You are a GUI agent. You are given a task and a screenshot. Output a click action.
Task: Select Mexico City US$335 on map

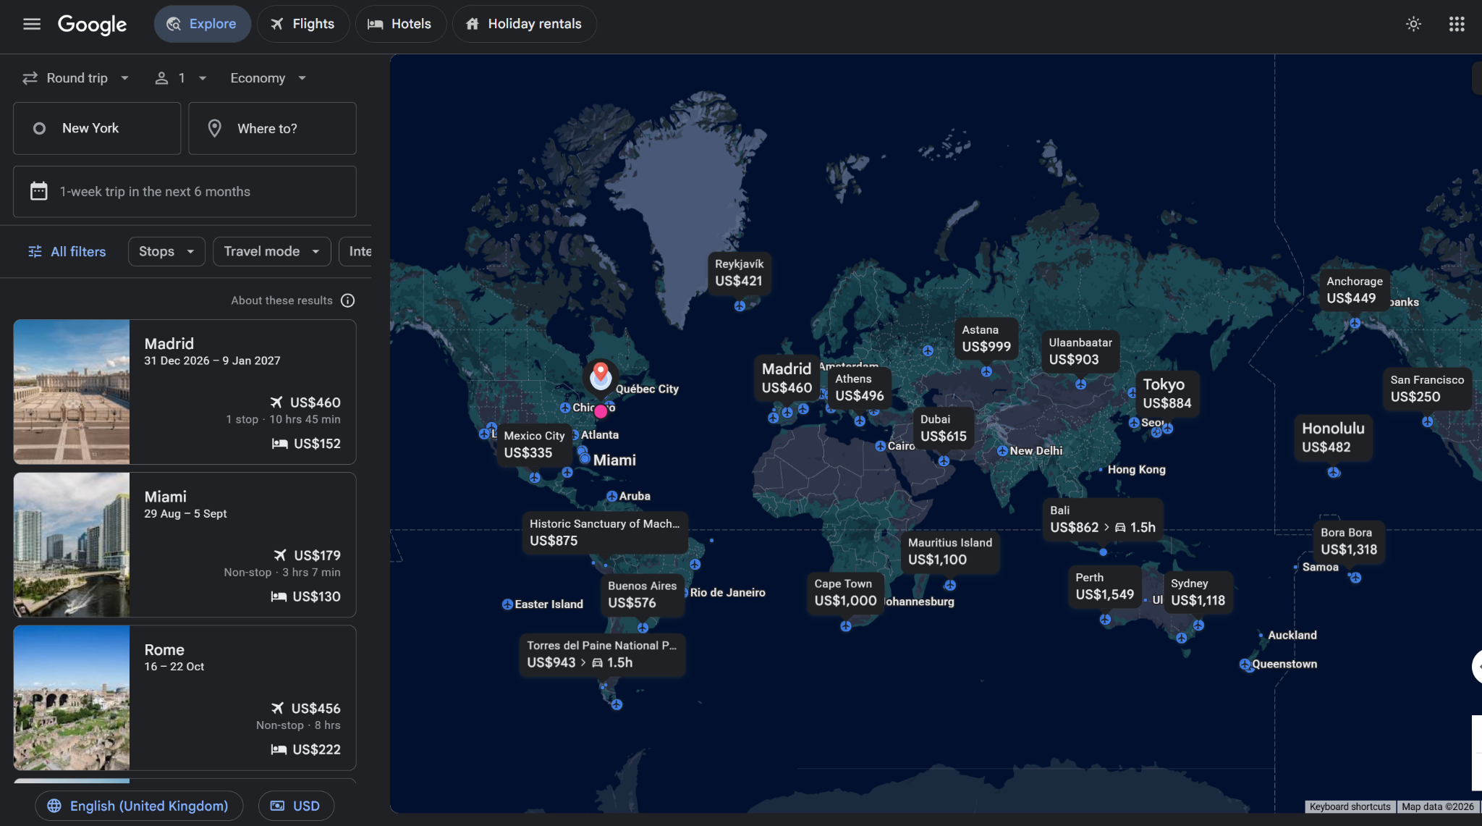[533, 444]
